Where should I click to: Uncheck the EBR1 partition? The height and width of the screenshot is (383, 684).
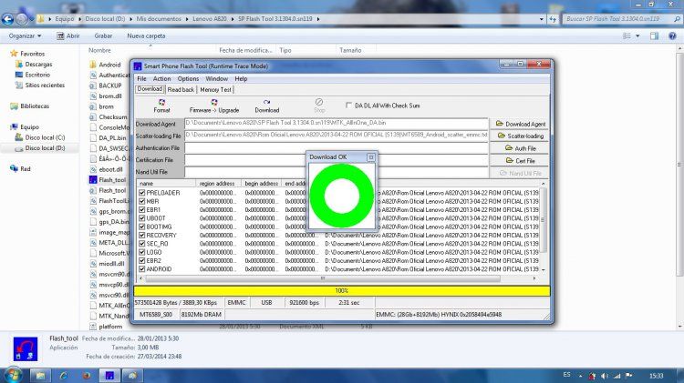(141, 209)
